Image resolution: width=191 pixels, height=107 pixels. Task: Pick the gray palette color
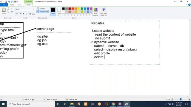(x=67, y=9)
